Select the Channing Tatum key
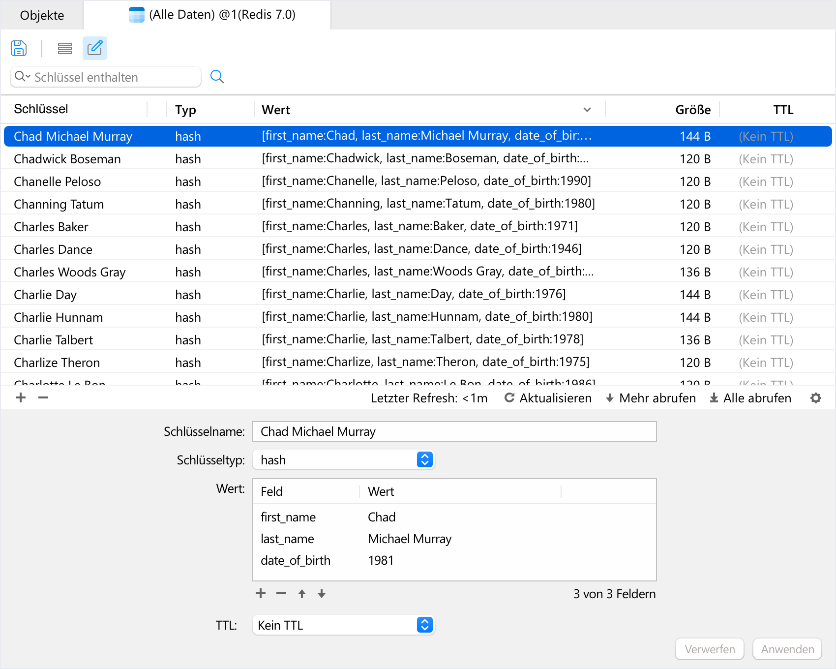Image resolution: width=836 pixels, height=669 pixels. 59,204
